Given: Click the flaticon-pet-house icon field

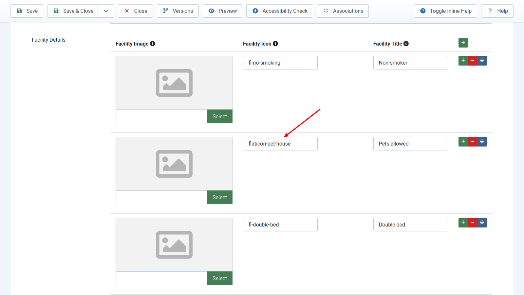Looking at the screenshot, I should click(280, 144).
